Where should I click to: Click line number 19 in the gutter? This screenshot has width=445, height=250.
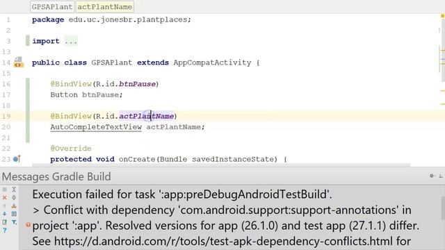click(x=6, y=116)
